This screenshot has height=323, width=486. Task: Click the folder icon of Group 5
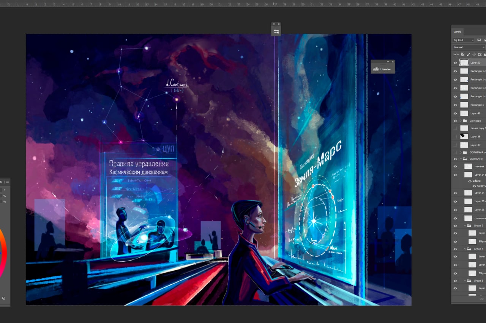[470, 281]
